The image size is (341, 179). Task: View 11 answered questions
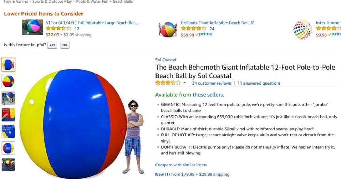coord(259,83)
